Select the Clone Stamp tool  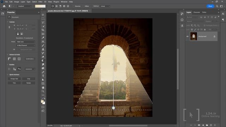coord(43,49)
